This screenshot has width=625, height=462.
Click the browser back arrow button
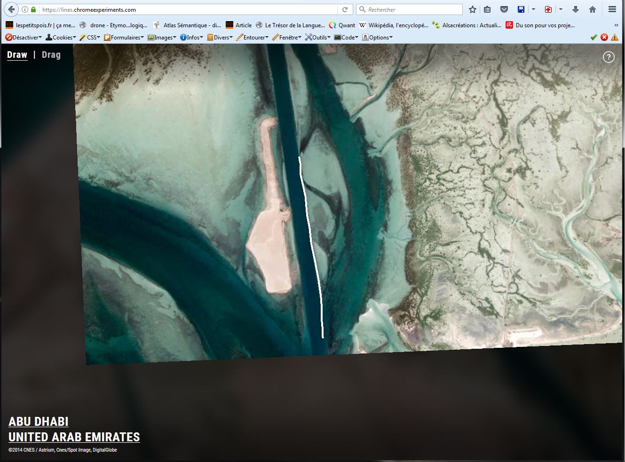click(x=11, y=9)
